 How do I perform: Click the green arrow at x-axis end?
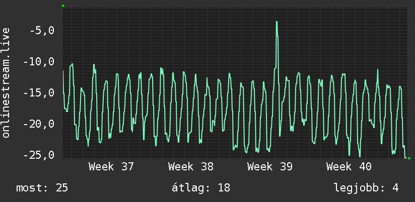point(409,158)
